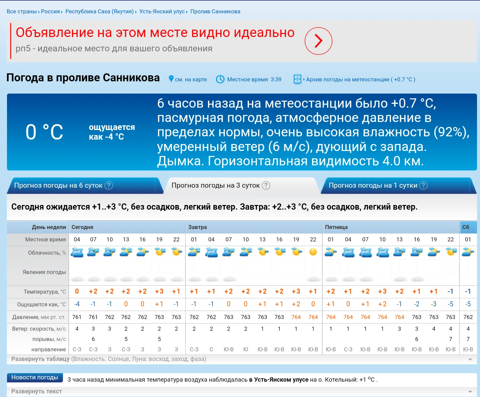Click the clock icon beside 'Местное время'
Image resolution: width=480 pixels, height=397 pixels.
220,79
